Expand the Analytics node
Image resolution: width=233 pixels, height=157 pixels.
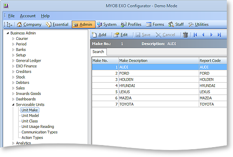point(13,143)
